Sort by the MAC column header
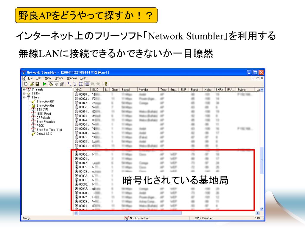 pos(82,90)
